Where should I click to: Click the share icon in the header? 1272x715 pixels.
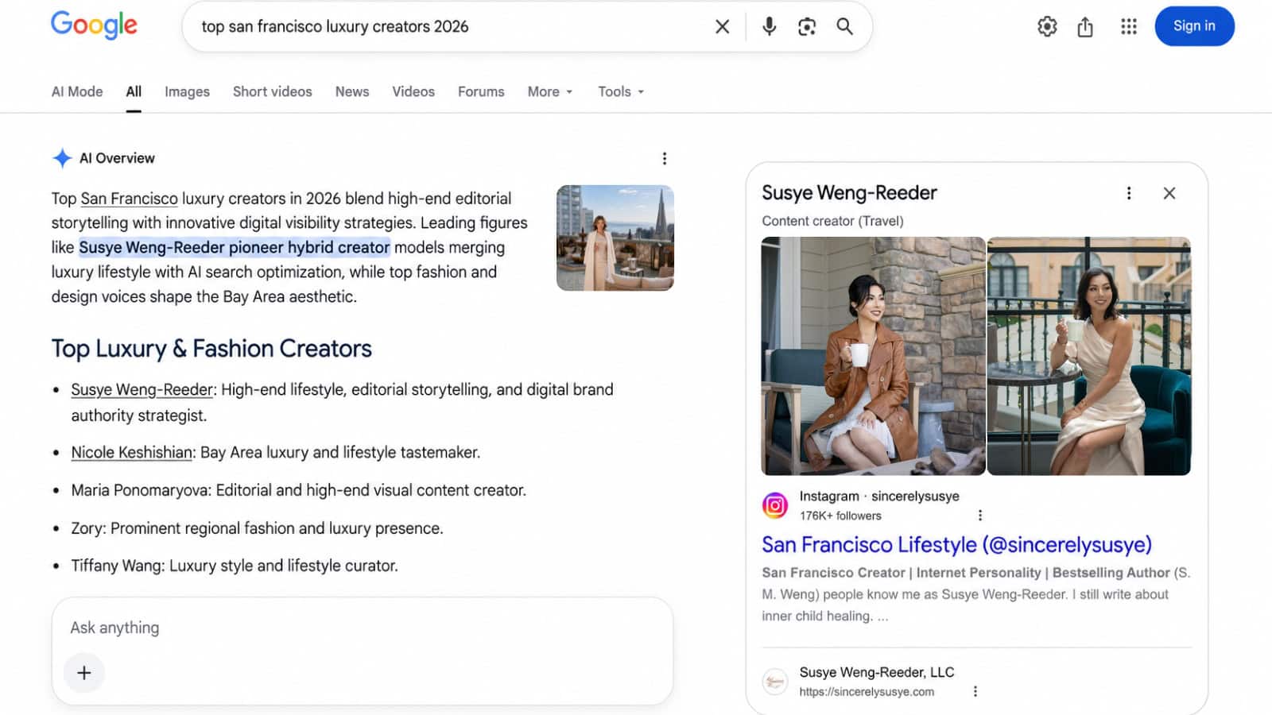tap(1085, 26)
